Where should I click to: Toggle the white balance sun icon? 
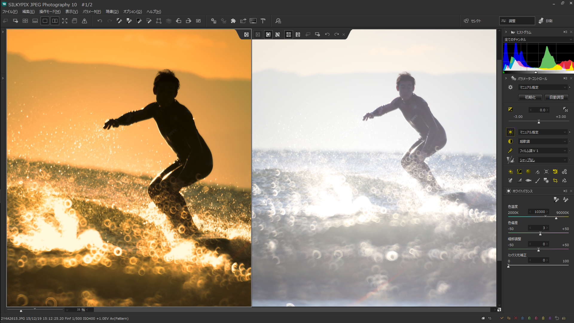(510, 132)
